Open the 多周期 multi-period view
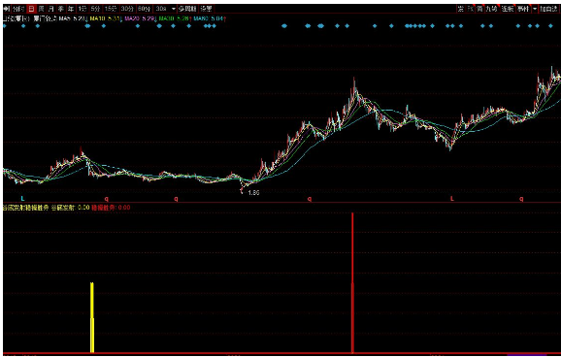The height and width of the screenshot is (357, 561). (188, 9)
